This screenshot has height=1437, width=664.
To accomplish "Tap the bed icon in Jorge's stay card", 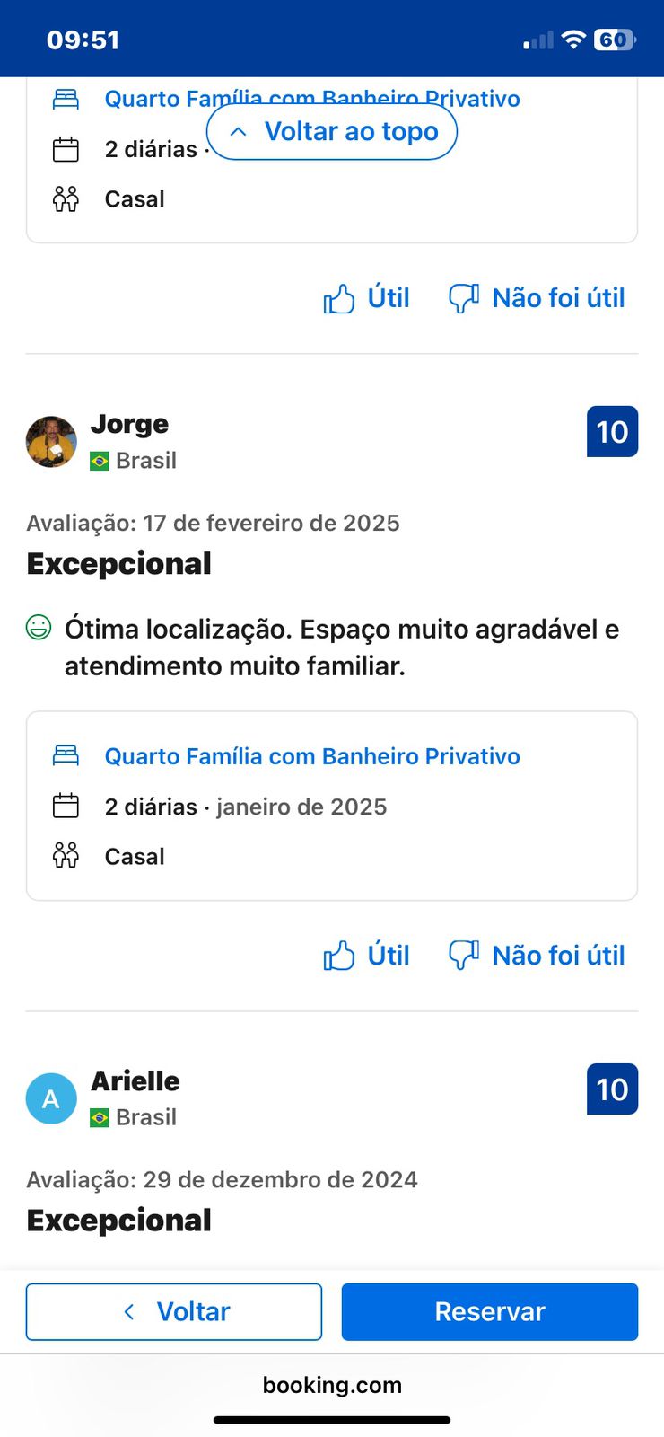I will pyautogui.click(x=66, y=755).
